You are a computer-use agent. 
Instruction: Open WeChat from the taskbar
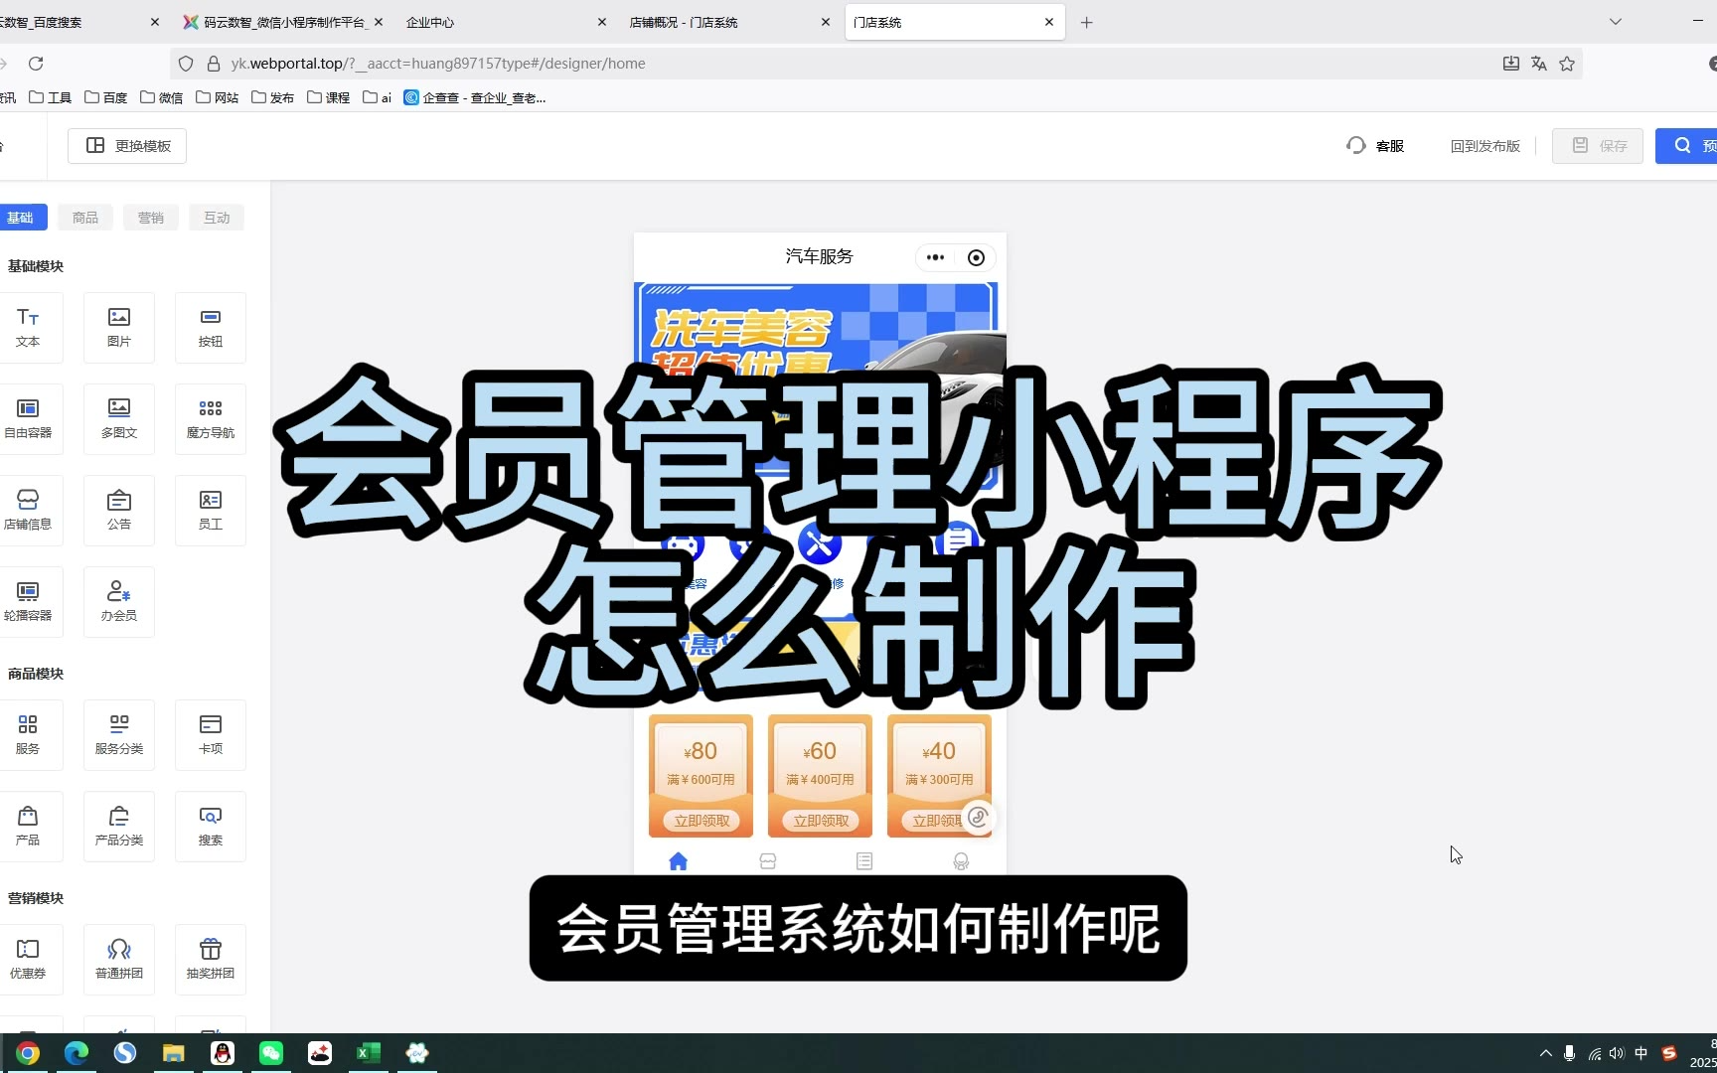coord(271,1053)
